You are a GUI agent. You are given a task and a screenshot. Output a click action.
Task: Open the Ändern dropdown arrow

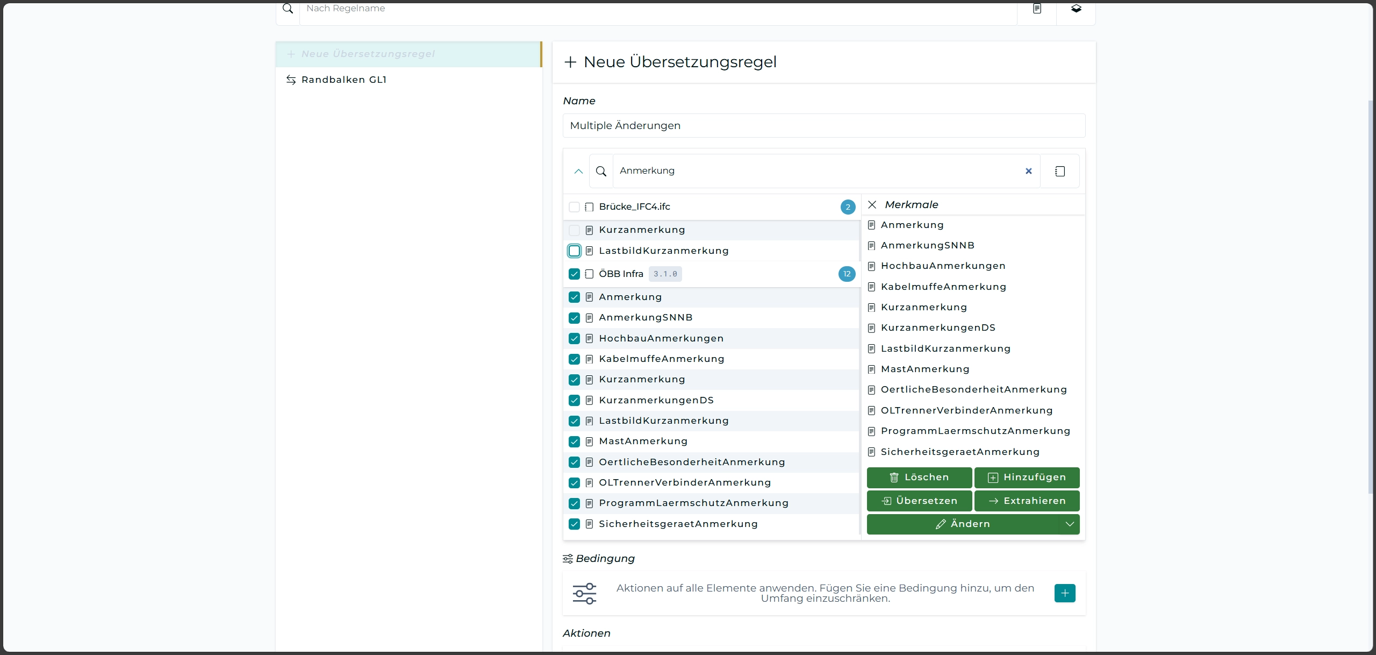[x=1070, y=524]
